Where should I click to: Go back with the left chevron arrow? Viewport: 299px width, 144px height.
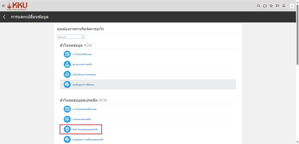click(x=4, y=17)
